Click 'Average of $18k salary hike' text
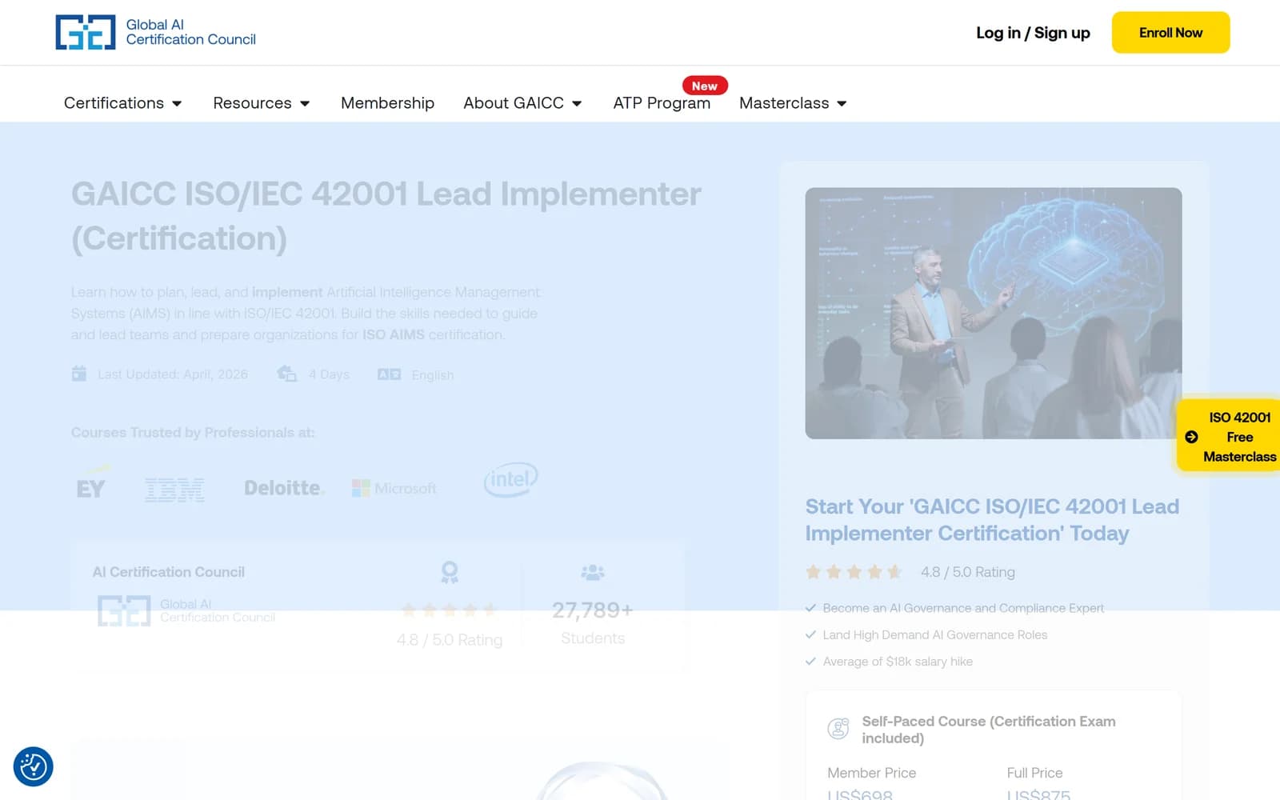The width and height of the screenshot is (1280, 800). (x=898, y=662)
